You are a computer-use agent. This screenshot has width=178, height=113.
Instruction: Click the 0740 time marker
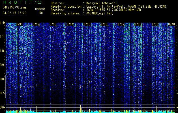point(171,24)
